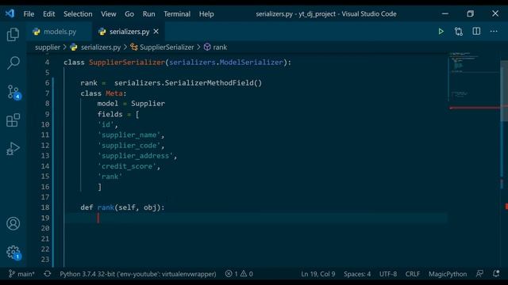
Task: Select Python 3.7.4 interpreter in status bar
Action: tap(137, 274)
